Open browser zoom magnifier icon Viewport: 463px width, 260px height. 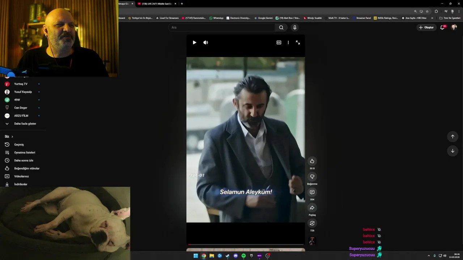416,11
